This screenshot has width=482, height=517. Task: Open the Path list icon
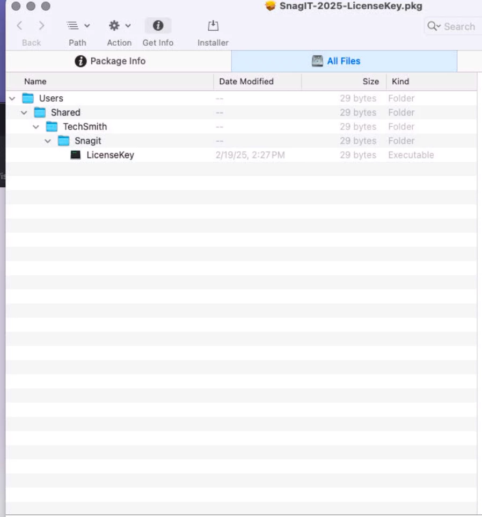(x=72, y=25)
